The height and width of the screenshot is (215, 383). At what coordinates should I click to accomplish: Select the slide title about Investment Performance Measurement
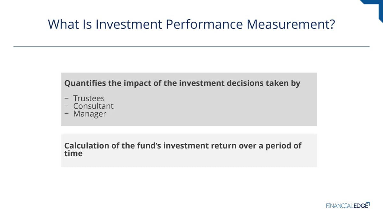(191, 25)
